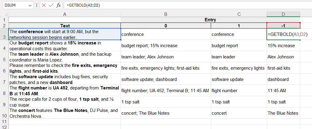Select the column D header
Image resolution: width=312 pixels, height=129 pixels.
click(283, 14)
